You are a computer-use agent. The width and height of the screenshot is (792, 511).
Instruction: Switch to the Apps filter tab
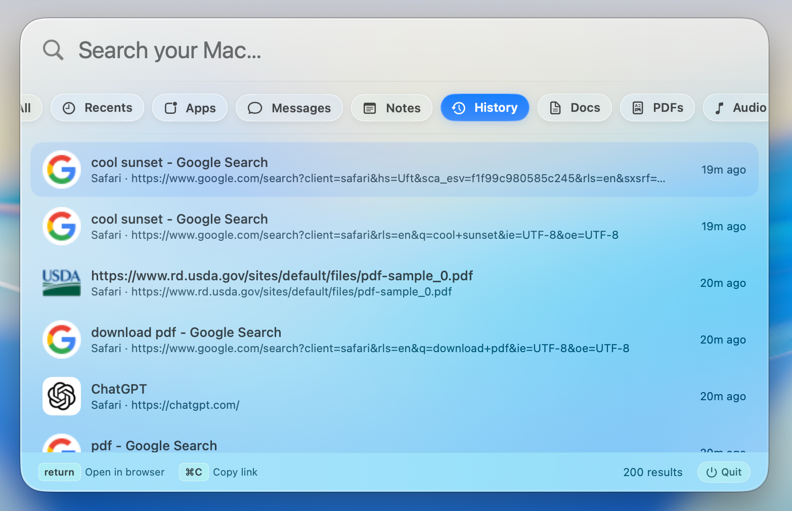click(x=190, y=108)
